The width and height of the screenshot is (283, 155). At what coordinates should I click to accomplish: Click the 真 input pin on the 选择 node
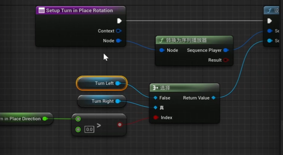(x=155, y=108)
